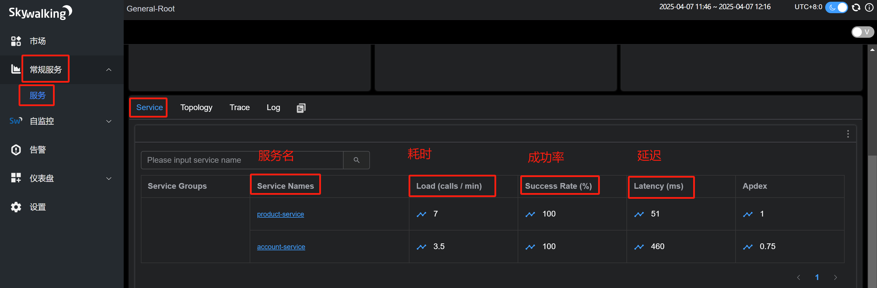877x288 pixels.
Task: Open the three-dot widget menu
Action: [848, 134]
